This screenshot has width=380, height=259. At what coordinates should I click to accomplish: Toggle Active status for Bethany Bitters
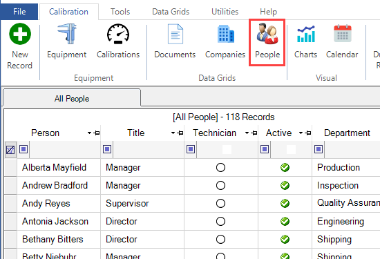285,239
